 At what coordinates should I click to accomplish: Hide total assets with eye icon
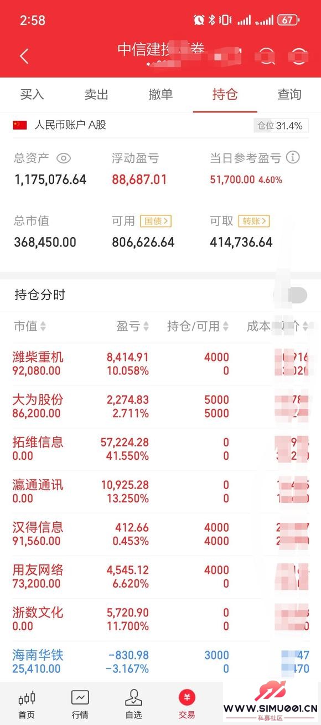pyautogui.click(x=64, y=158)
